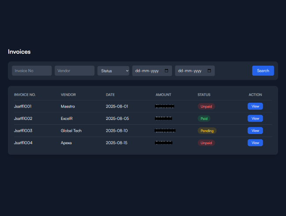Click Unpaid badge in Maestro row
Screen dimensions: 286x216
coord(206,106)
